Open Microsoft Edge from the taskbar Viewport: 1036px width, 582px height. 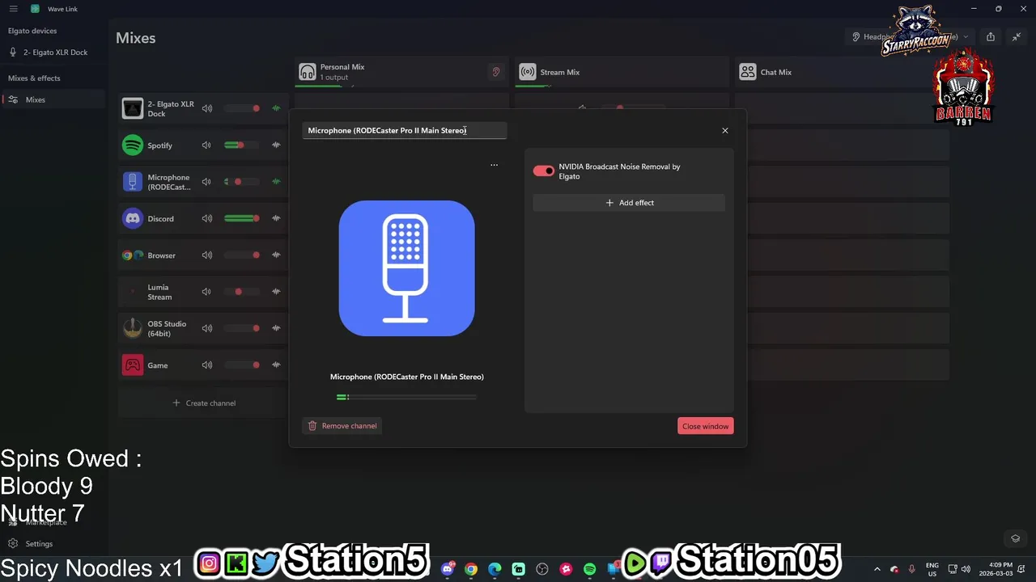[495, 569]
